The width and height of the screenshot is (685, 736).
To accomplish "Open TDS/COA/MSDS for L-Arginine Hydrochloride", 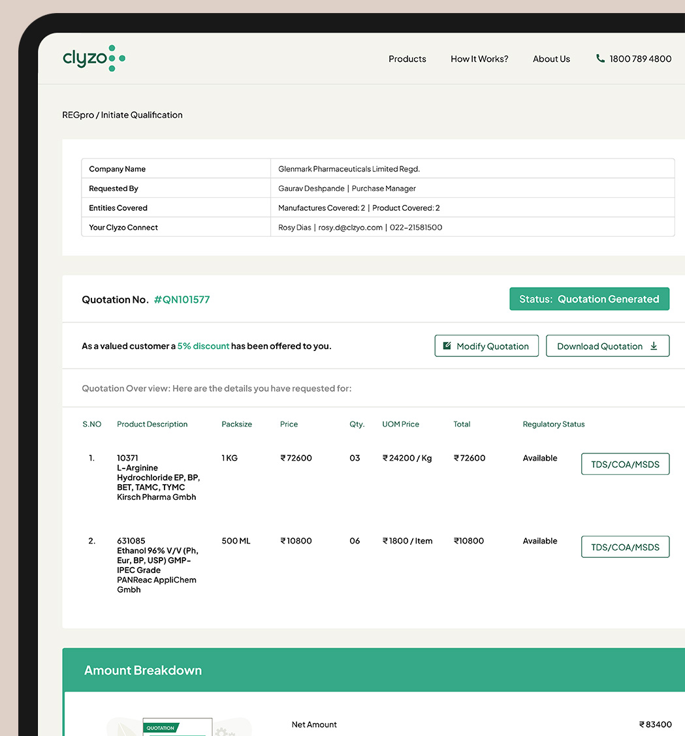I will (625, 464).
